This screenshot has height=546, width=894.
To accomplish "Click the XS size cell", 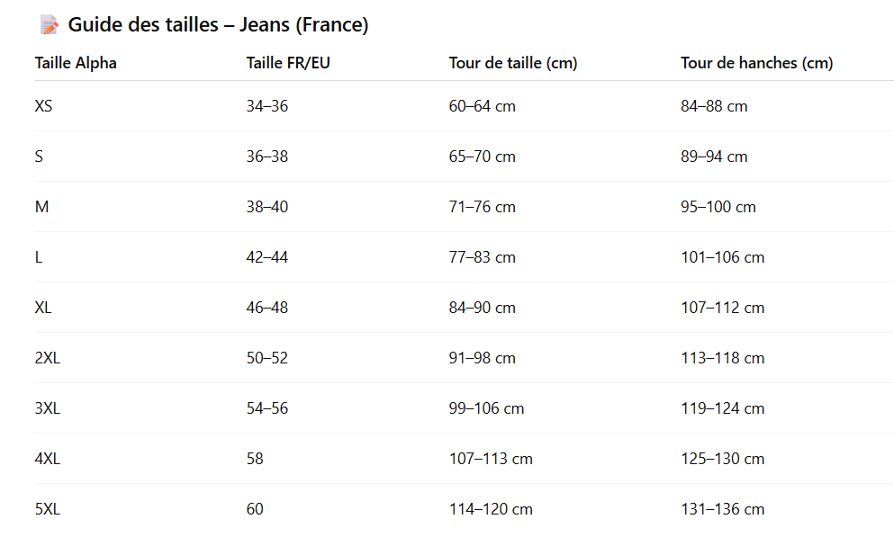I will coord(43,106).
